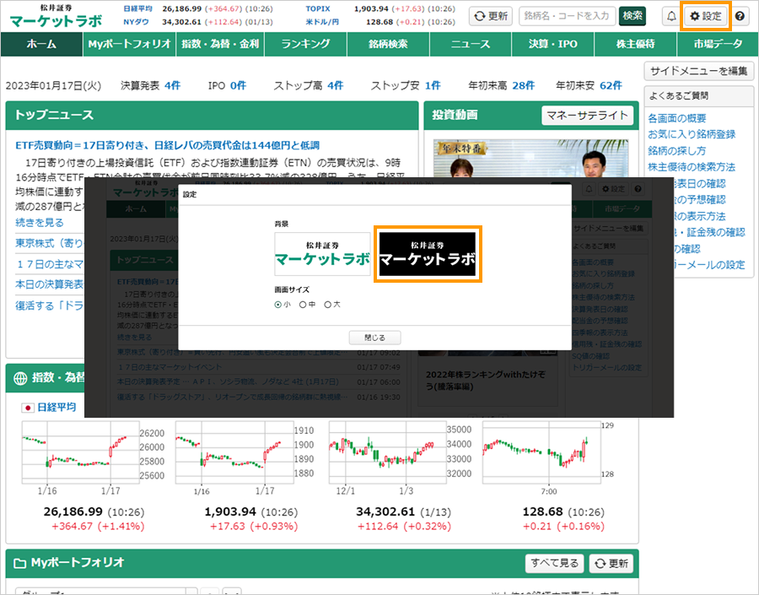759x595 pixels.
Task: Select the 中 screen size radio button
Action: [303, 305]
